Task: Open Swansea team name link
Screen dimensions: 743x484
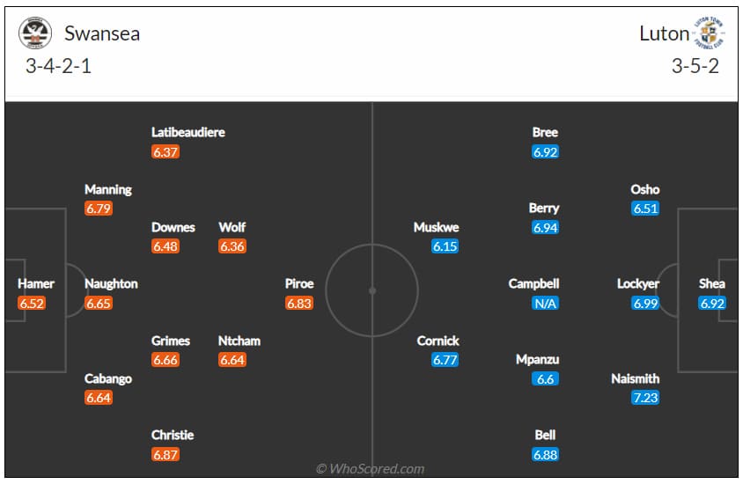Action: click(x=102, y=33)
